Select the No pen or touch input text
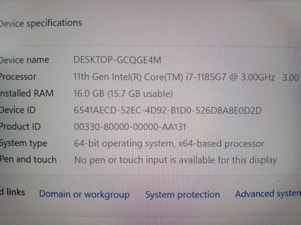Screen dimensions: 301x225 [x=175, y=160]
